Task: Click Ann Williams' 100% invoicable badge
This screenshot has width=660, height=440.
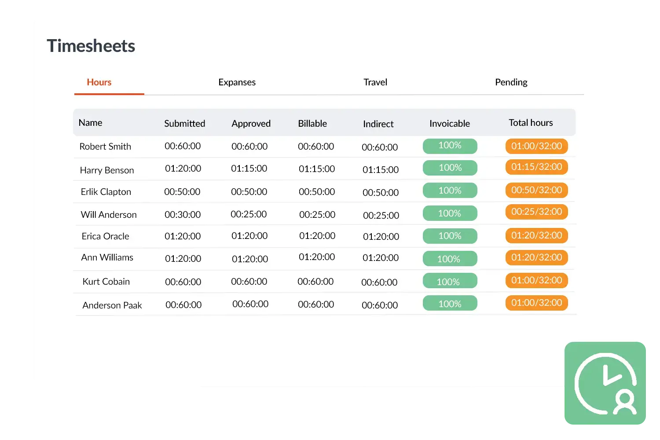Action: 450,259
